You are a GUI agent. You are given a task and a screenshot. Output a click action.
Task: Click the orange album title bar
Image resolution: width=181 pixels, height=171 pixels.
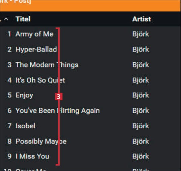(x=90, y=5)
